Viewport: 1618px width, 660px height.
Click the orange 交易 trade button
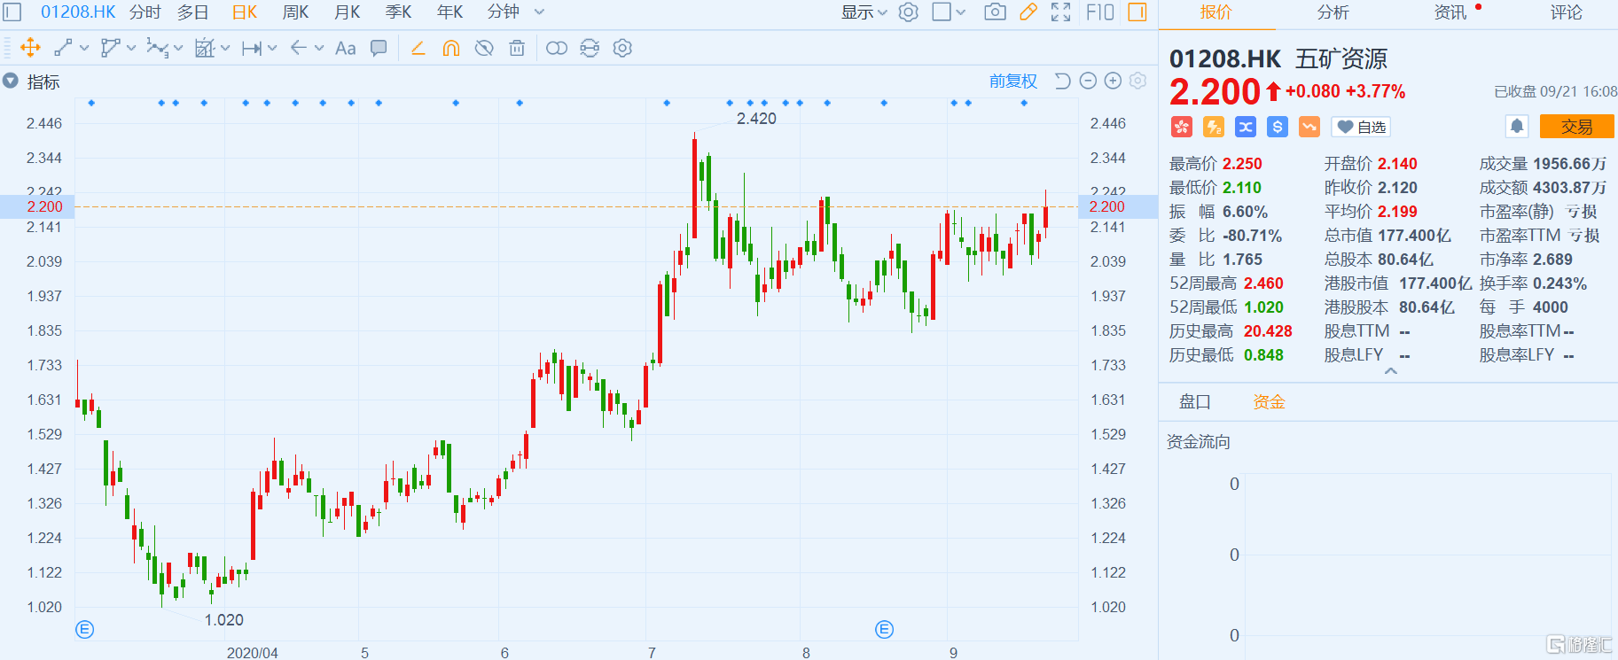click(1576, 127)
